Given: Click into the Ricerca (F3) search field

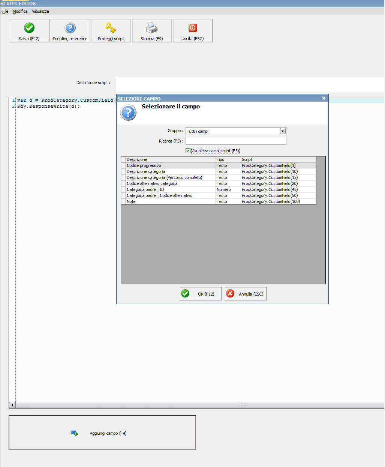Looking at the screenshot, I should 236,141.
